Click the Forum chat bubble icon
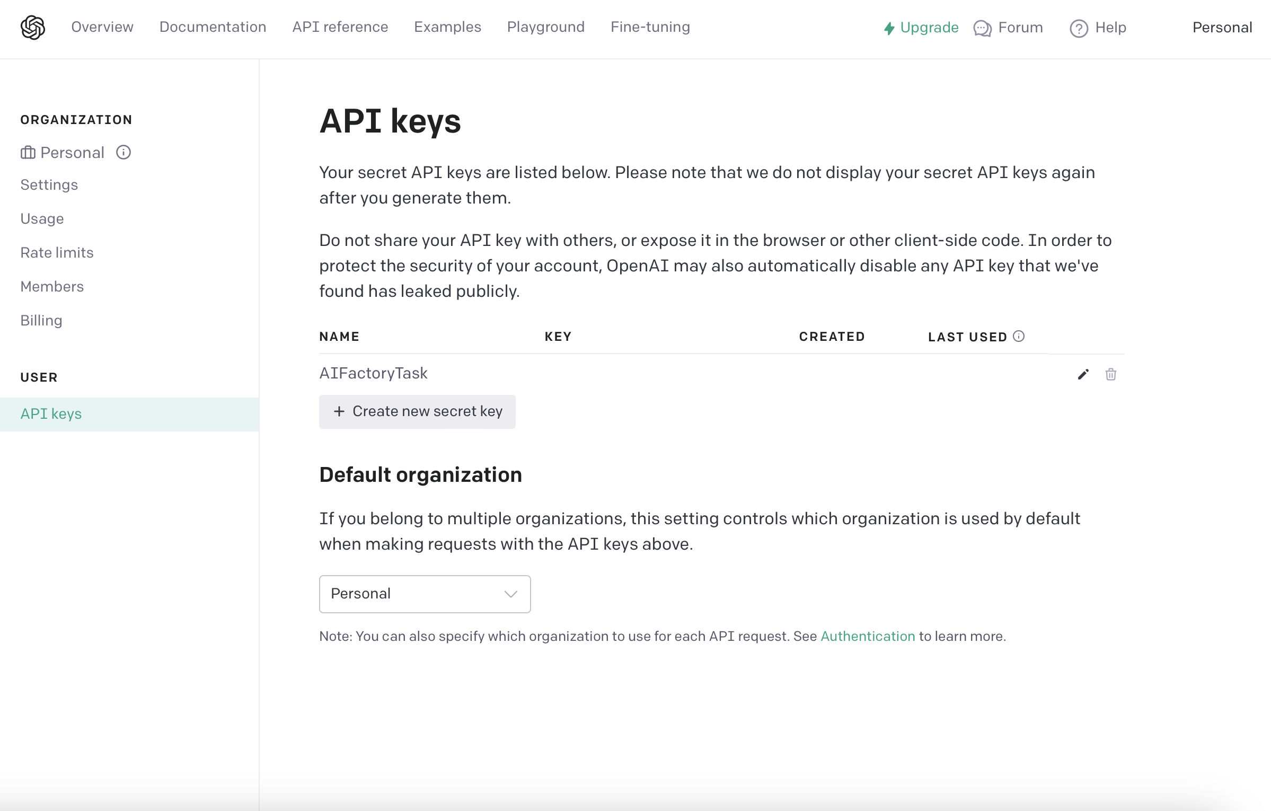Screen dimensions: 1271x811 [982, 28]
